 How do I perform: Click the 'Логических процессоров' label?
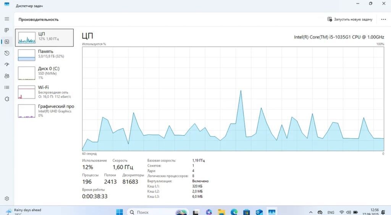(168, 176)
